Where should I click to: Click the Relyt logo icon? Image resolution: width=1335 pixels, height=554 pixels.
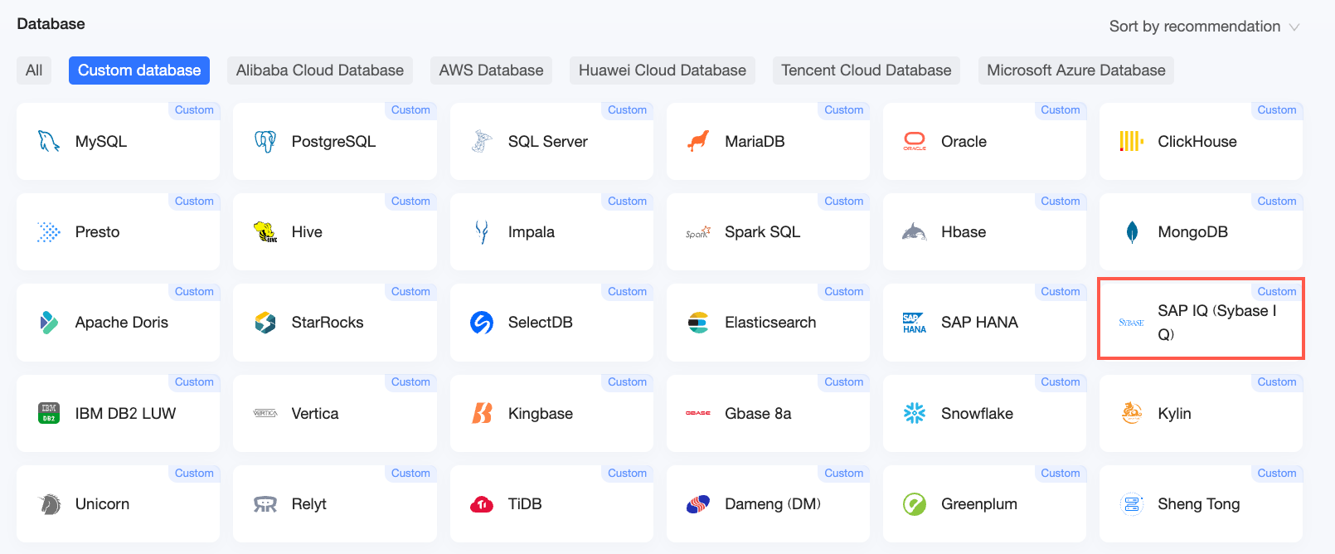click(x=265, y=504)
